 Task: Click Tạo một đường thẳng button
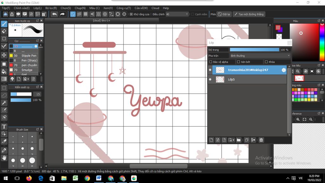coord(249,14)
